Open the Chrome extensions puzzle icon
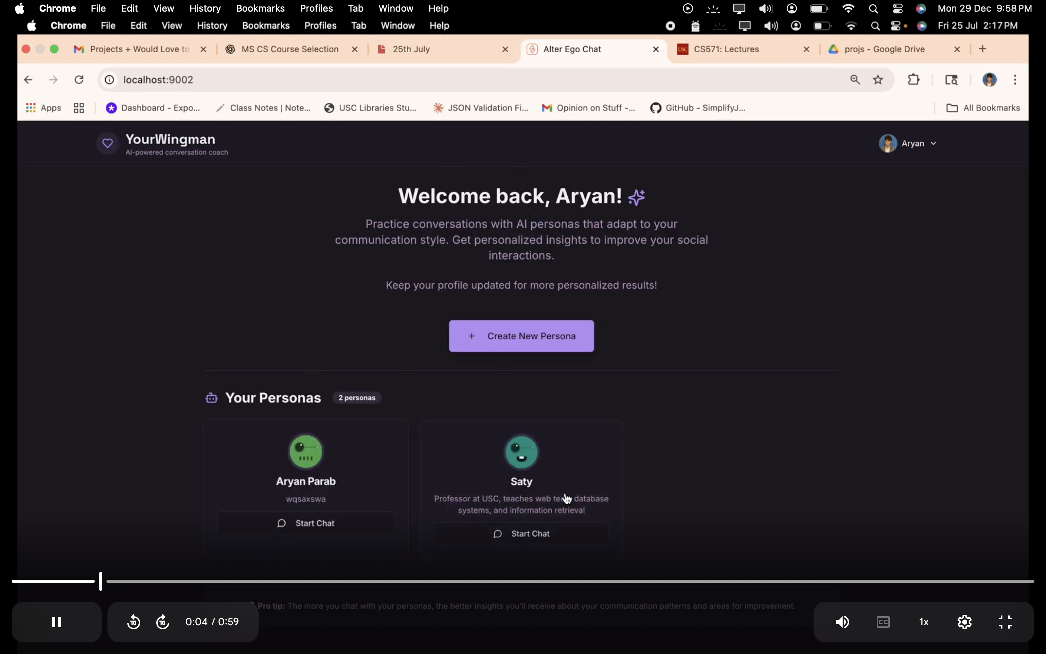This screenshot has width=1046, height=654. coord(914,80)
